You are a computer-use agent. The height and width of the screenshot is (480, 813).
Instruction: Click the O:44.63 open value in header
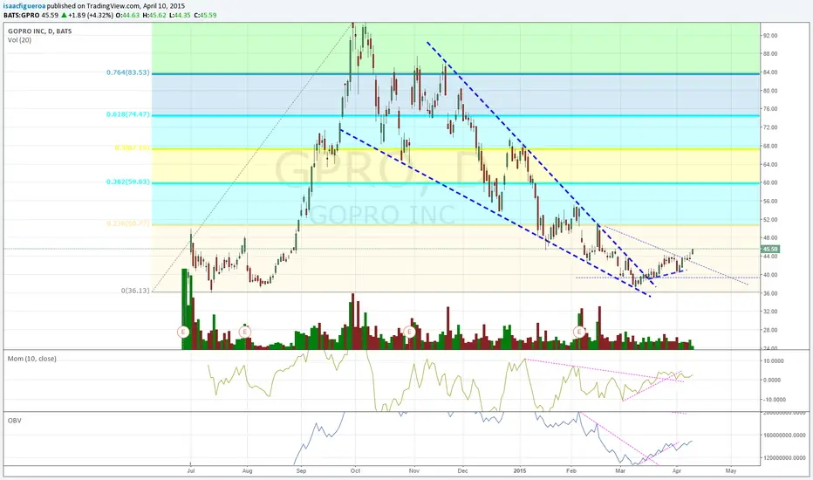pos(127,15)
